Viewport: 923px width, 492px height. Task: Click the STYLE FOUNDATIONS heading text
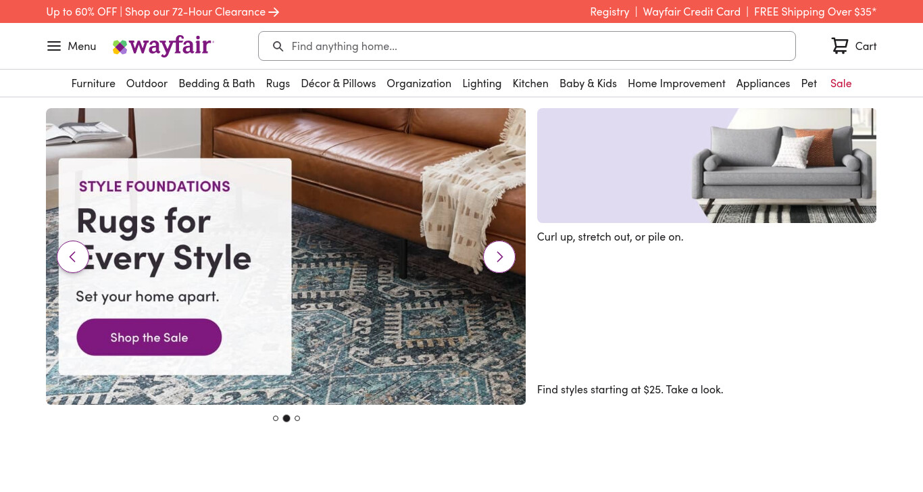click(x=155, y=186)
